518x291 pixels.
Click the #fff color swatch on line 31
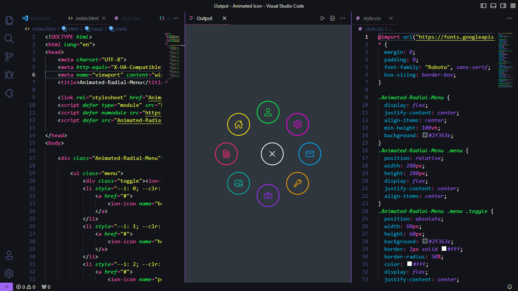coord(410,264)
